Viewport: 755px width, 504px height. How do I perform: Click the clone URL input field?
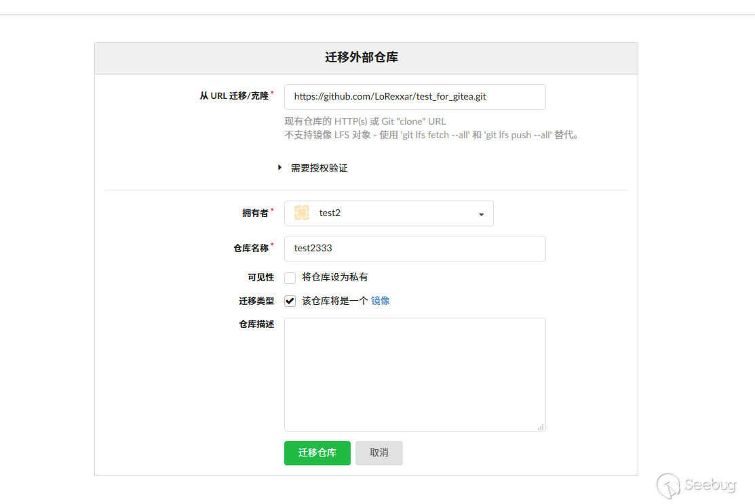pos(414,97)
